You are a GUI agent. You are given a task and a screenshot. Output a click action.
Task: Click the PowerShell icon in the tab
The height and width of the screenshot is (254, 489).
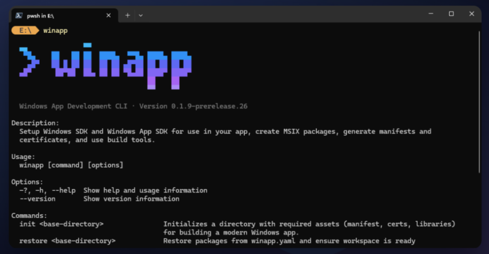(19, 15)
